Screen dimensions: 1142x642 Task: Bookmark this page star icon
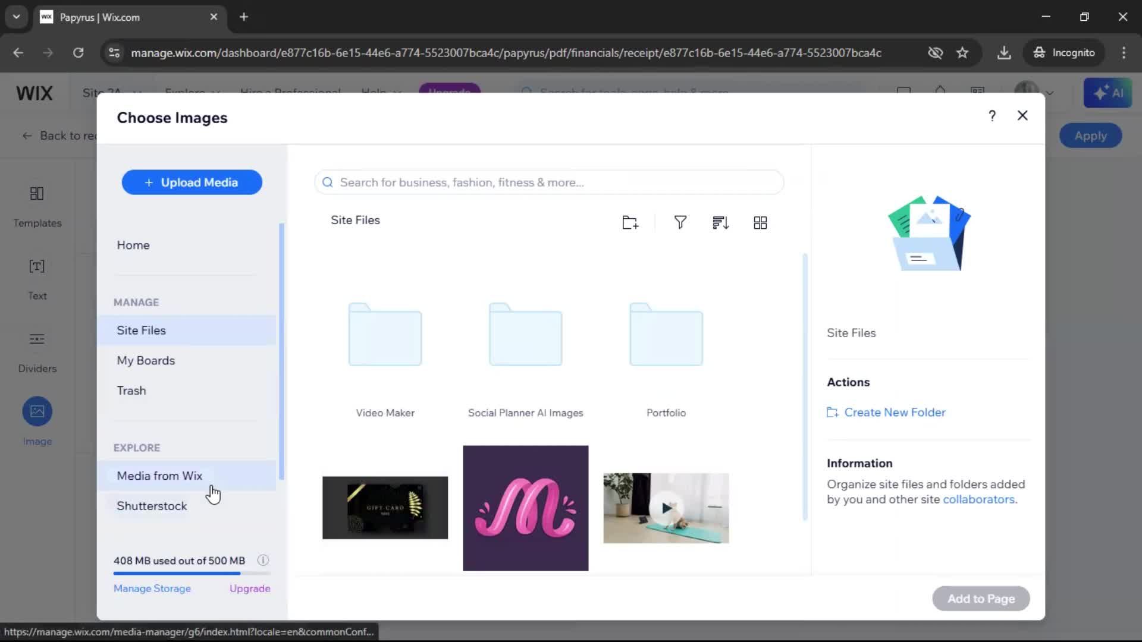coord(962,52)
